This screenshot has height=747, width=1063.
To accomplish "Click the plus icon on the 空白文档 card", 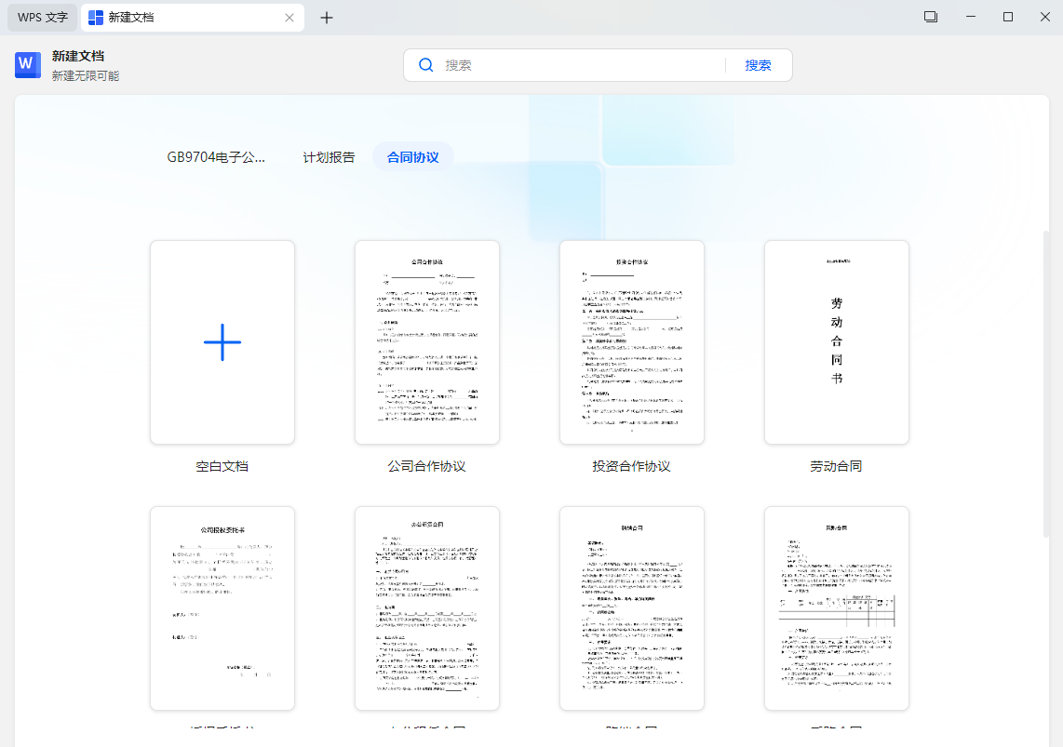I will 222,341.
